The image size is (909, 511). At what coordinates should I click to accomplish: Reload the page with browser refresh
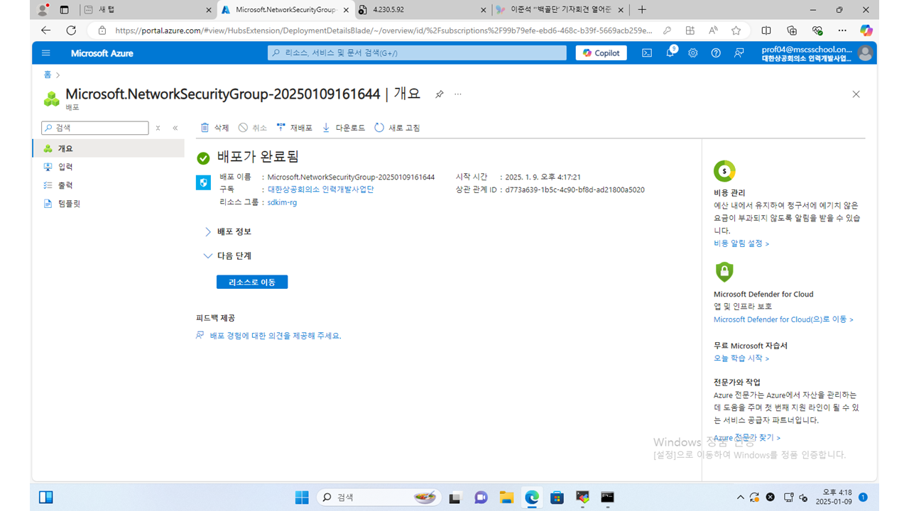(71, 31)
